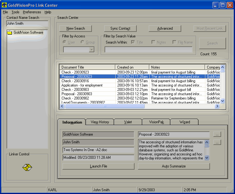
Task: Switch to the Valet tab
Action: (128, 122)
